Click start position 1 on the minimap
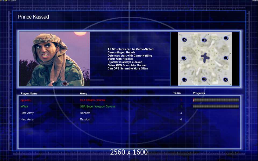258x161 pixels. [225, 79]
